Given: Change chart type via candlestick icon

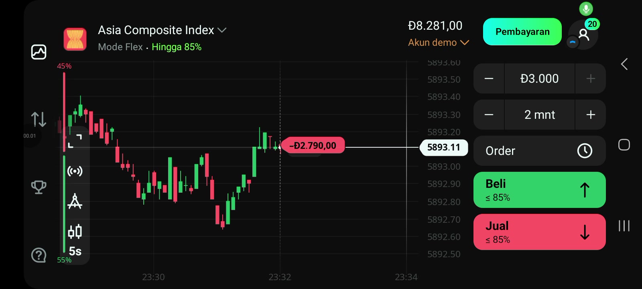Looking at the screenshot, I should point(75,232).
